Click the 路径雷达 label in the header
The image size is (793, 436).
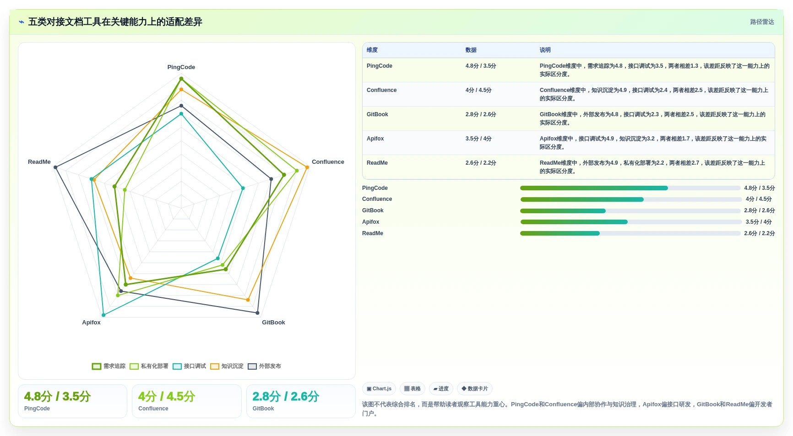(x=762, y=22)
